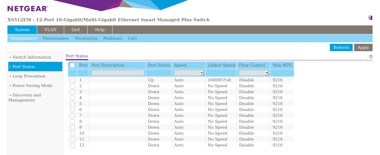The width and height of the screenshot is (380, 155).
Task: Toggle the select-all ports checkbox in header
Action: [72, 65]
